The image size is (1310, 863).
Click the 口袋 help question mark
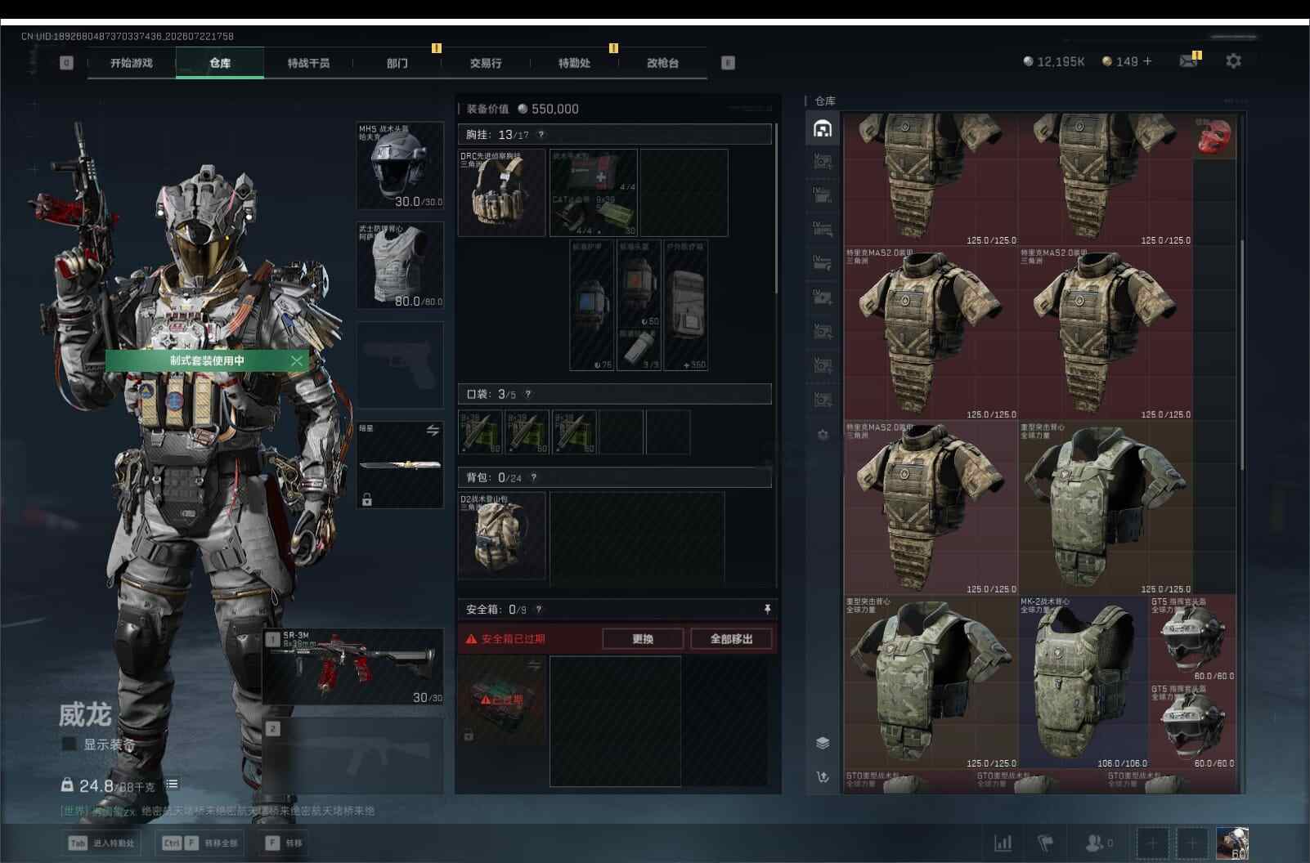[528, 395]
